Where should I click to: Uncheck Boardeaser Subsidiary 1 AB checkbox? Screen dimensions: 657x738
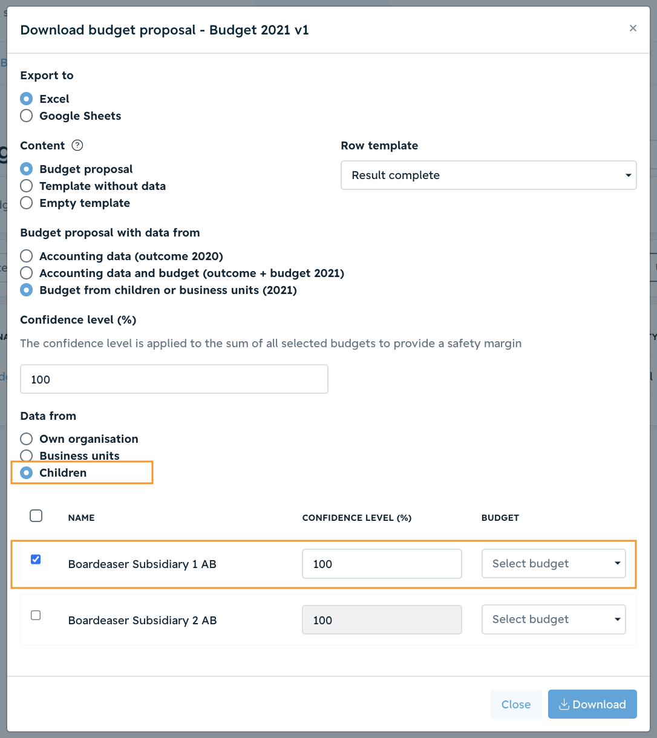pos(36,560)
